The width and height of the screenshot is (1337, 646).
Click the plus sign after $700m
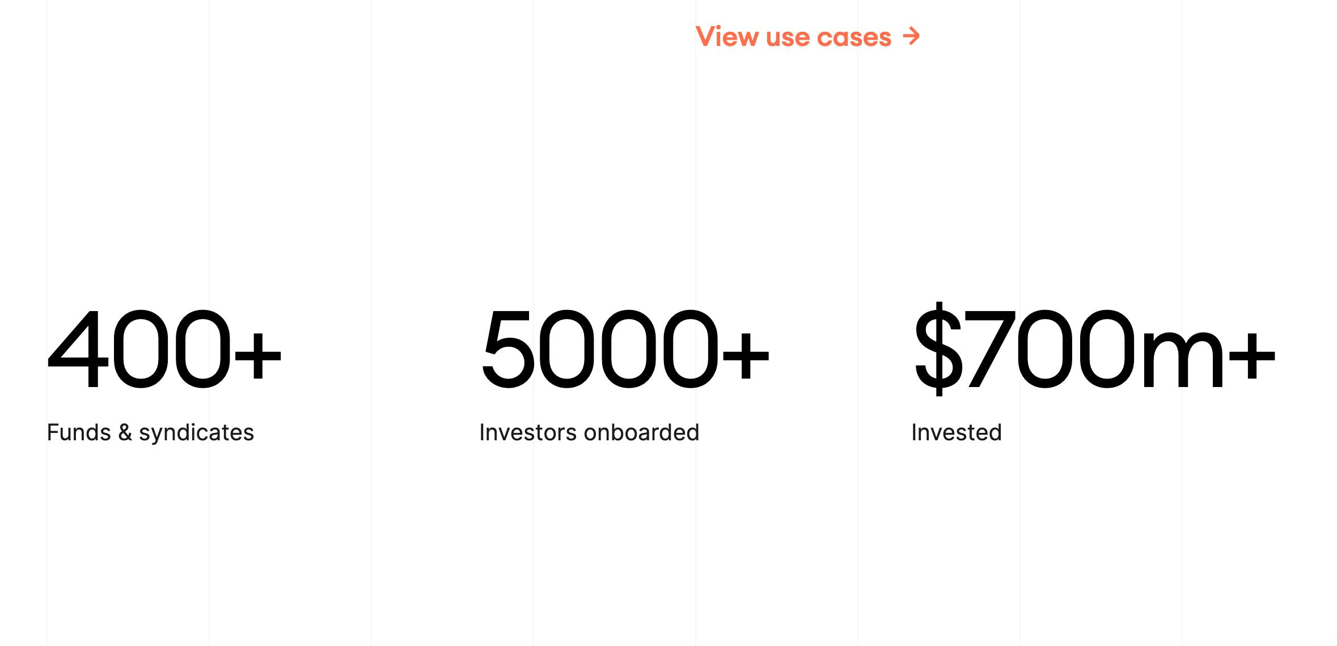(1252, 356)
